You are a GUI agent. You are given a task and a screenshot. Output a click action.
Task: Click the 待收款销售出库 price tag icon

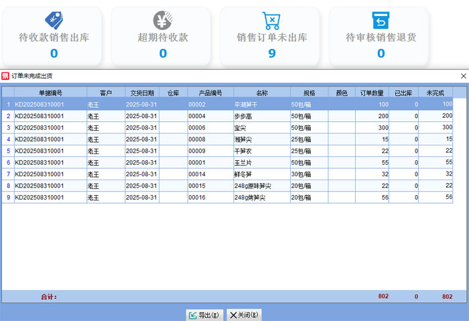[x=54, y=20]
